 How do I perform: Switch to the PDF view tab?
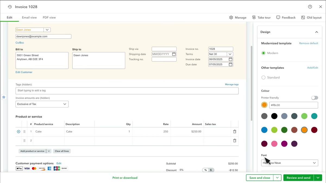49,17
